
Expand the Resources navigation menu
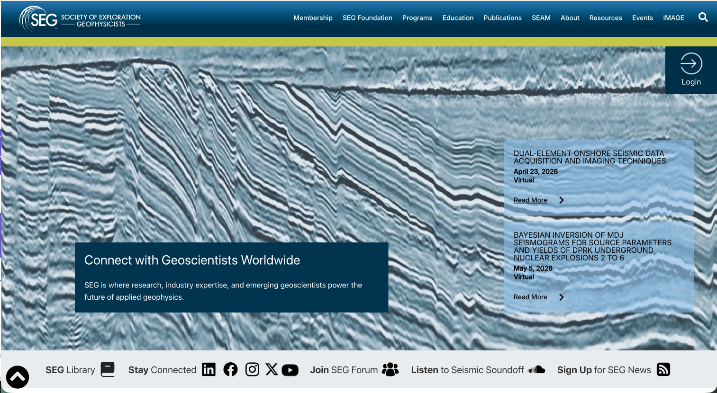[605, 18]
